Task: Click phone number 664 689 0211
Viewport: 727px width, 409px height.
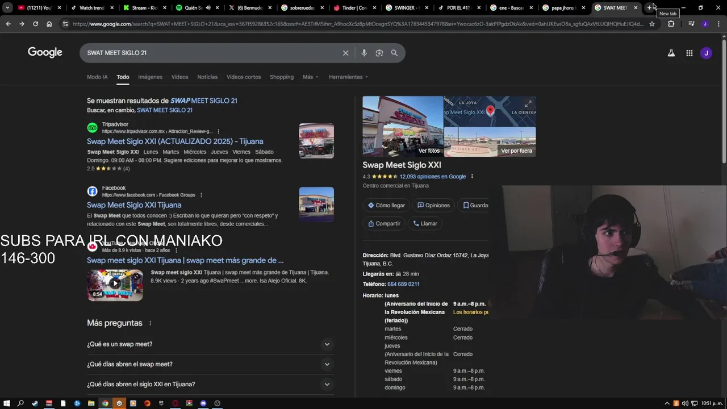Action: pyautogui.click(x=403, y=284)
